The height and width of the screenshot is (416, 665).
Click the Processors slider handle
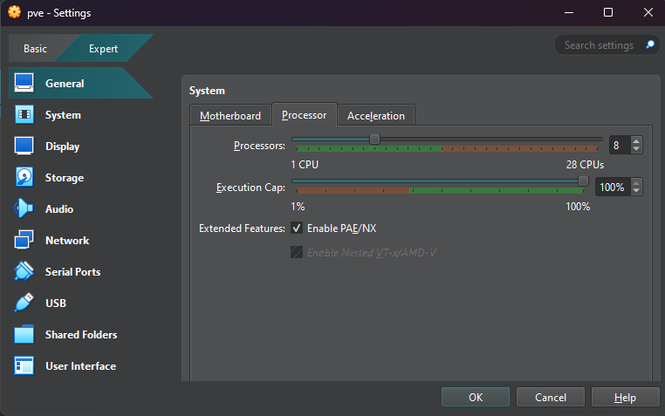(374, 139)
